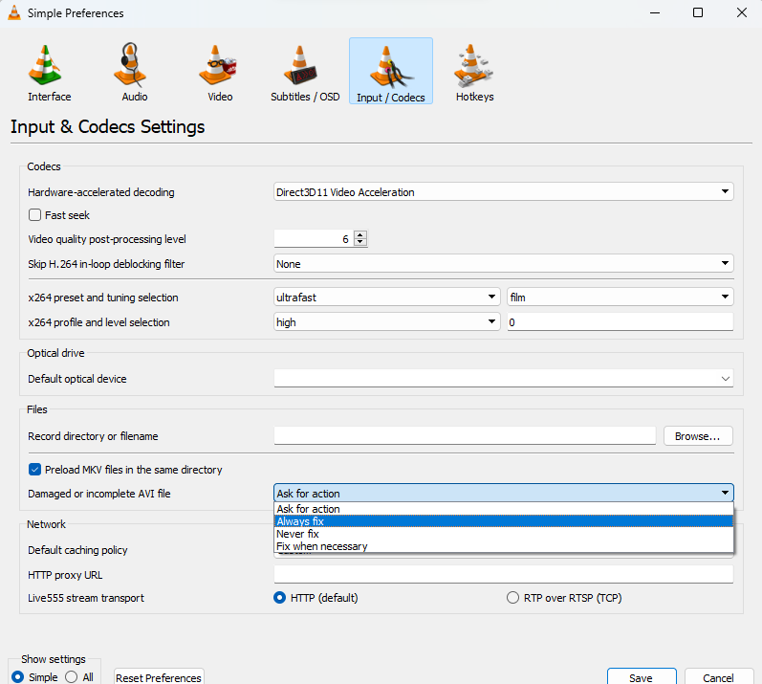
Task: Enable the Fast seek checkbox
Action: coord(34,215)
